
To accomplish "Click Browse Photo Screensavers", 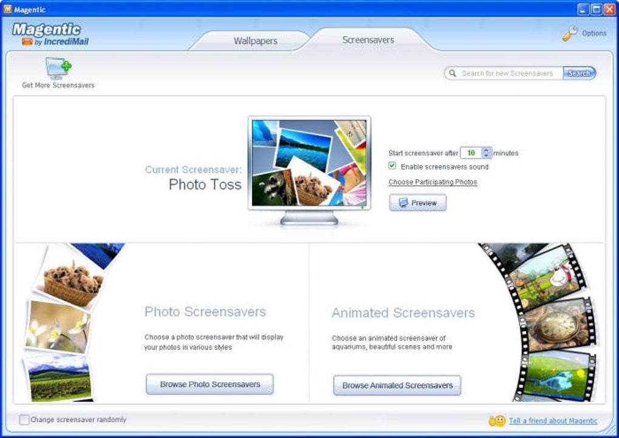I will (x=209, y=384).
